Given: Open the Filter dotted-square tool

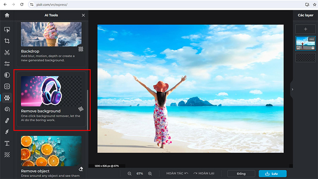Looking at the screenshot, I should pyautogui.click(x=7, y=86).
